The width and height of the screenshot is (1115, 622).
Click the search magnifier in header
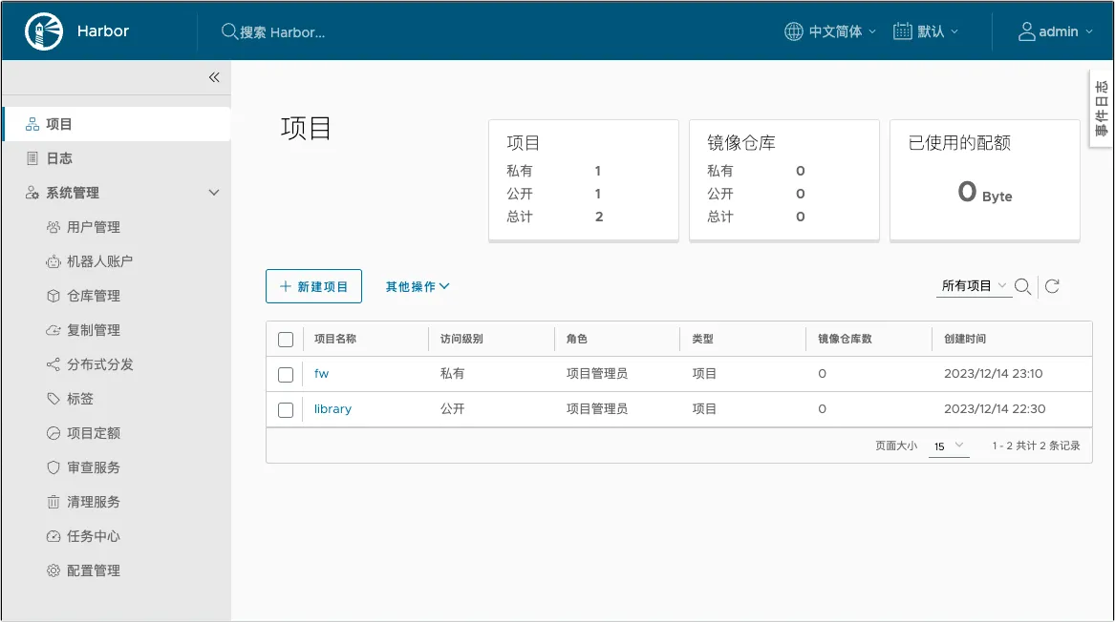tap(229, 31)
